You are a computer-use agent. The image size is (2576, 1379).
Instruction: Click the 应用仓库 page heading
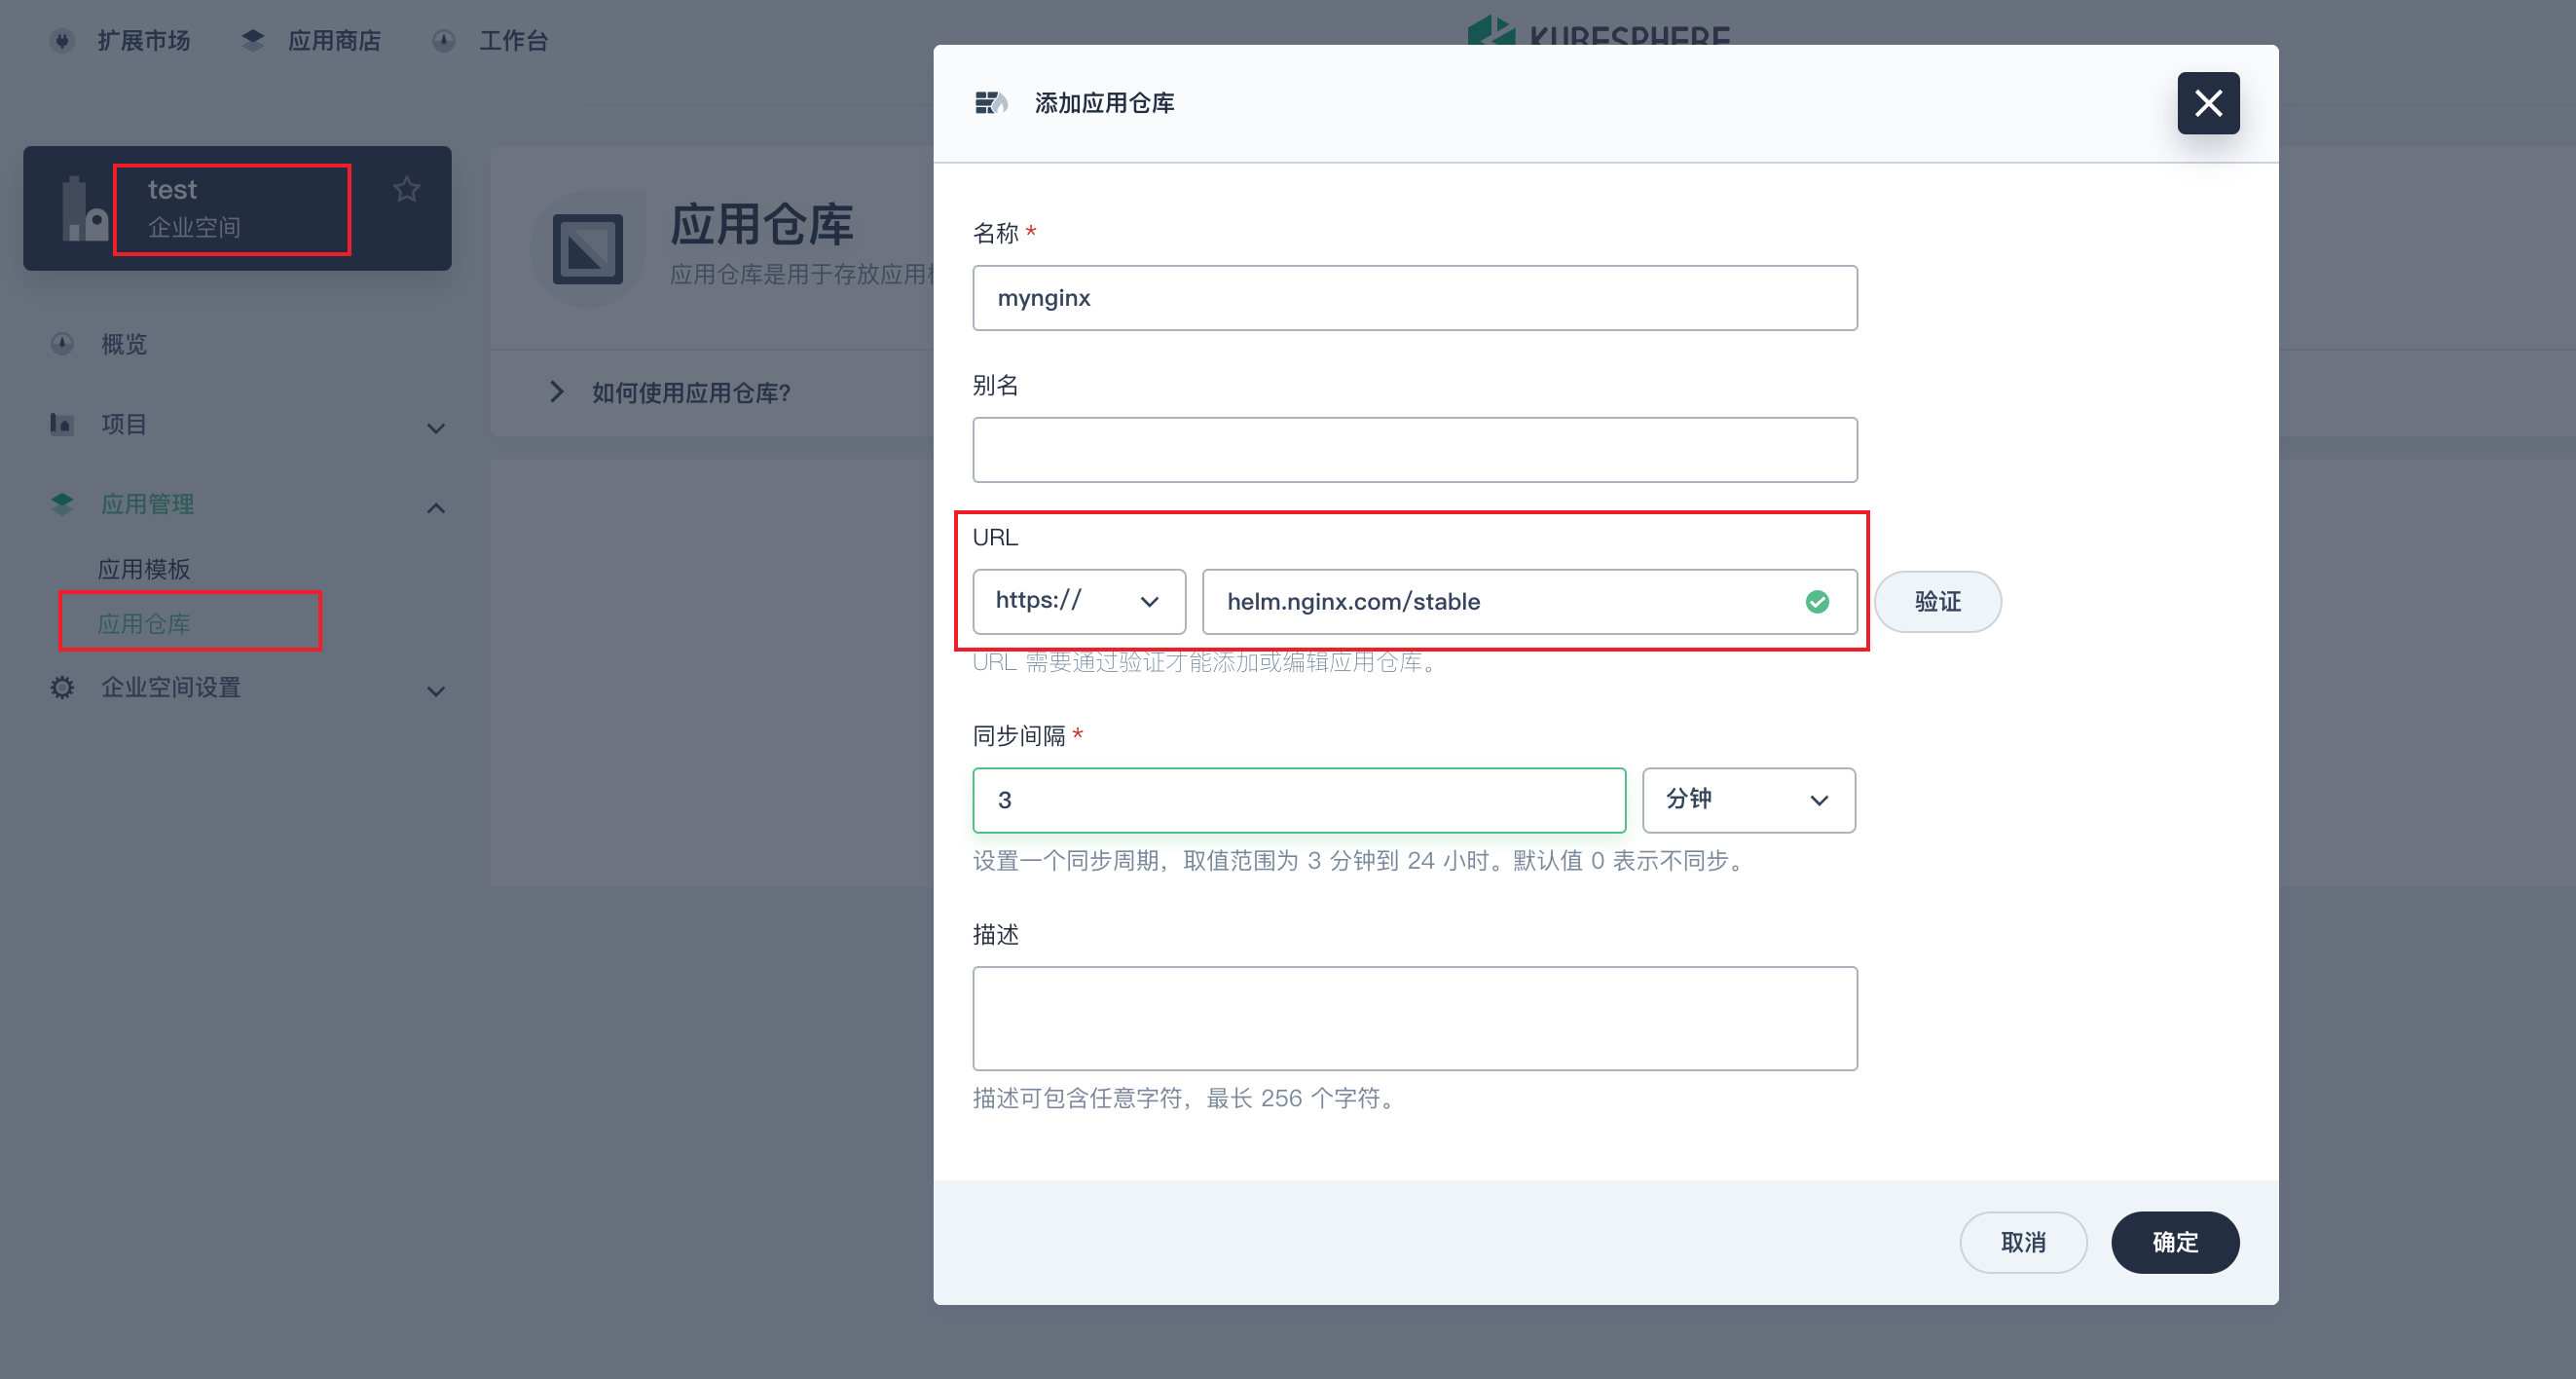[761, 224]
